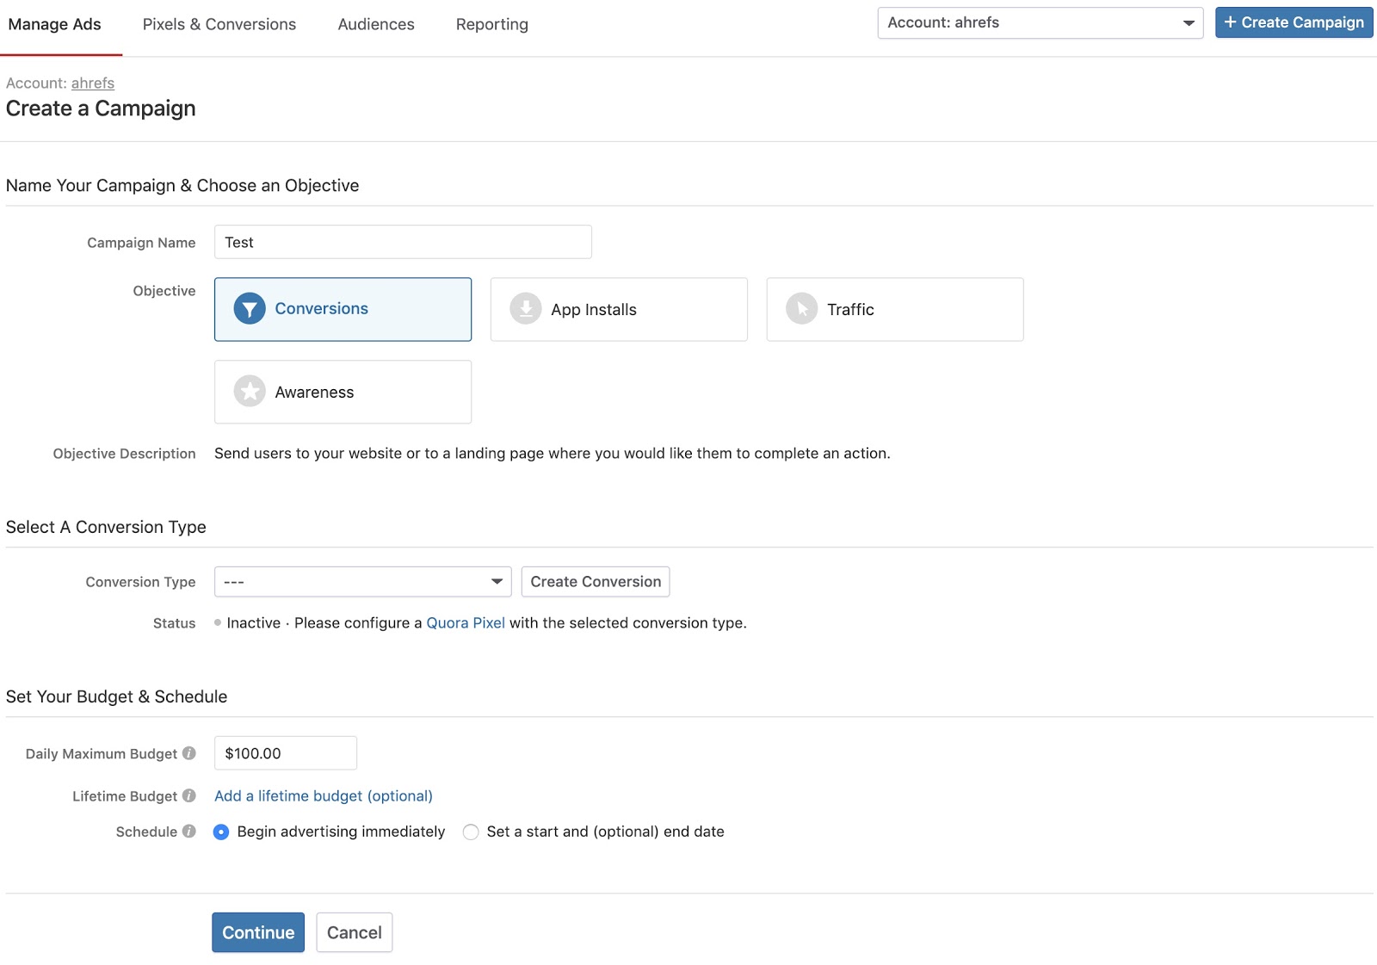Open the Account: ahrefs dropdown
1377x965 pixels.
point(1040,22)
